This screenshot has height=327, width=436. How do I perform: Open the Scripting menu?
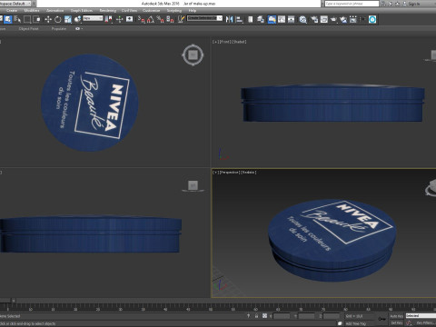174,10
